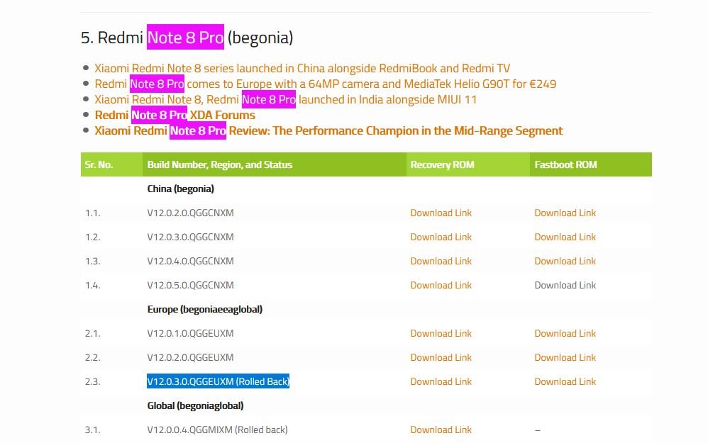Click serial number 3.1.
This screenshot has height=443, width=708.
point(92,430)
